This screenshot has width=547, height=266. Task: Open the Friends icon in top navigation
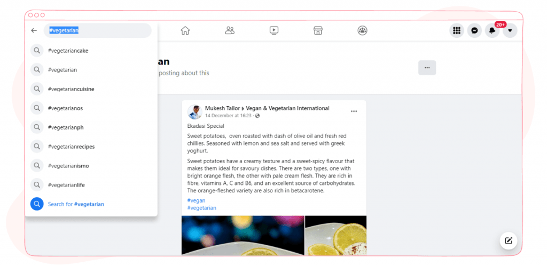(230, 30)
